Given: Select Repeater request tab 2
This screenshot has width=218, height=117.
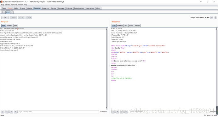Looking at the screenshot, I should [x=7, y=12].
